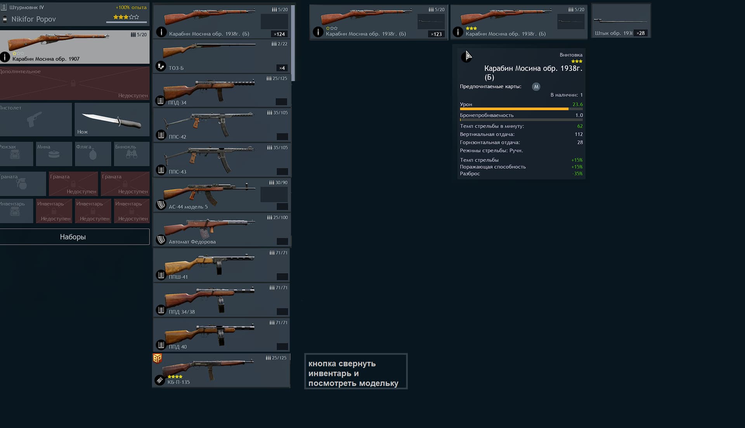Select the Штык обр. bayonet item
The width and height of the screenshot is (745, 428).
point(620,21)
